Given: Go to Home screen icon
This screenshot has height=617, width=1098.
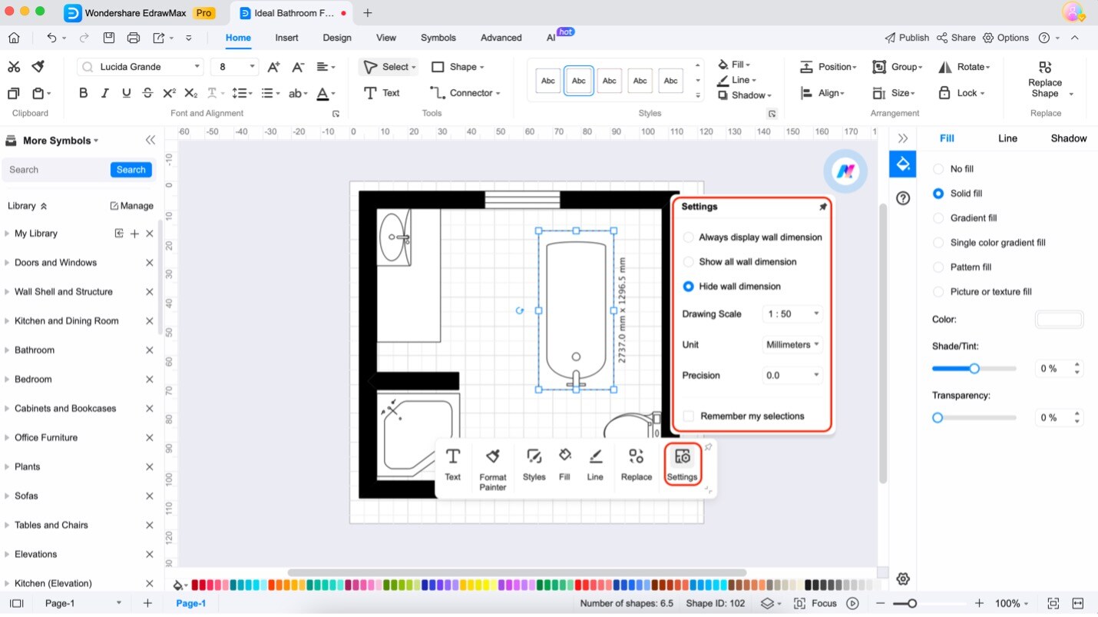Looking at the screenshot, I should [14, 38].
